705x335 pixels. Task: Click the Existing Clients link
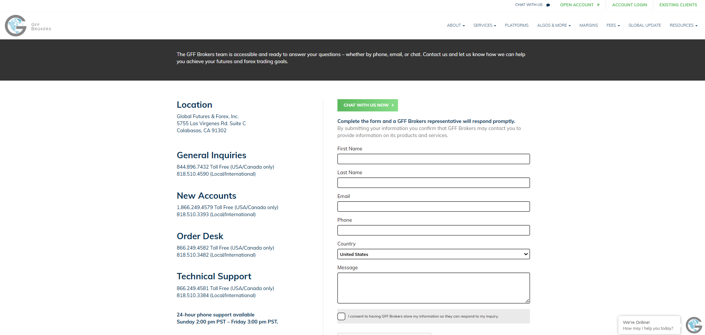coord(678,5)
